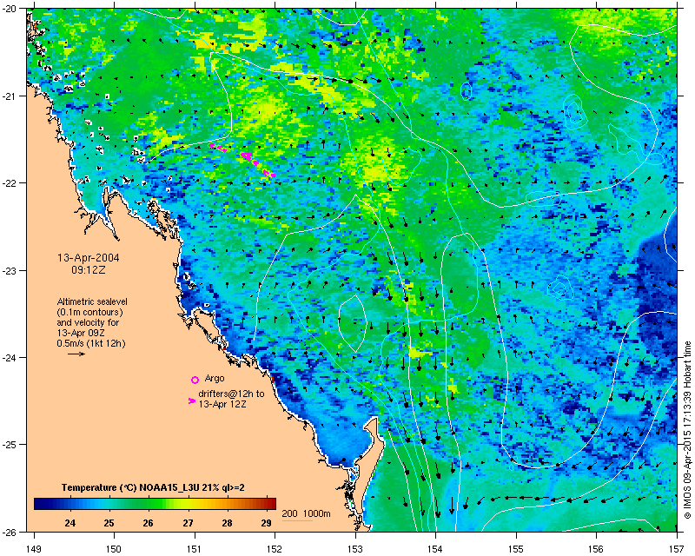
Task: Click the '26' colorbar tick label
Action: pos(148,523)
